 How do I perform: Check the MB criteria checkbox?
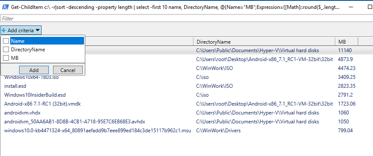point(6,58)
